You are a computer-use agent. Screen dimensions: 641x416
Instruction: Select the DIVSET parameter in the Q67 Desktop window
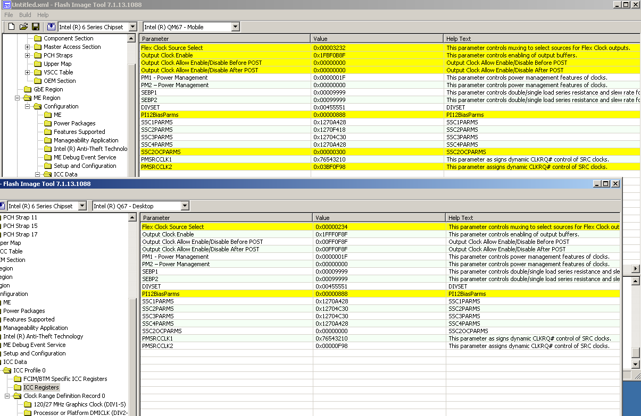point(151,286)
